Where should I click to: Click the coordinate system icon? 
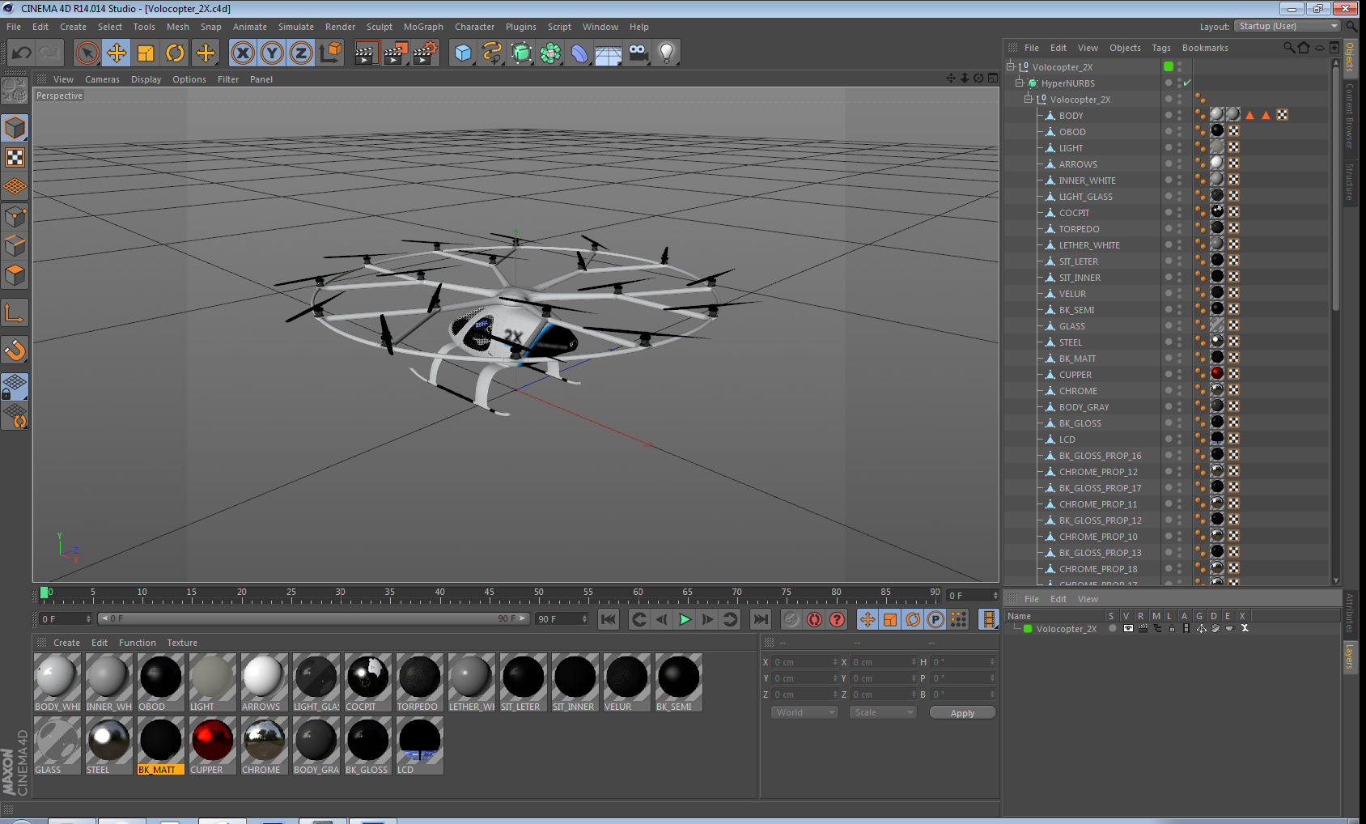point(330,53)
